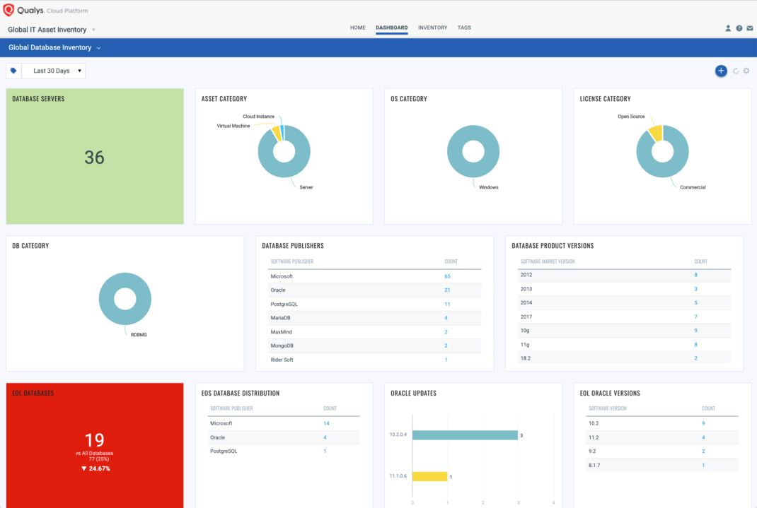Click the green Database Servers count tile
The width and height of the screenshot is (757, 508).
pos(95,157)
